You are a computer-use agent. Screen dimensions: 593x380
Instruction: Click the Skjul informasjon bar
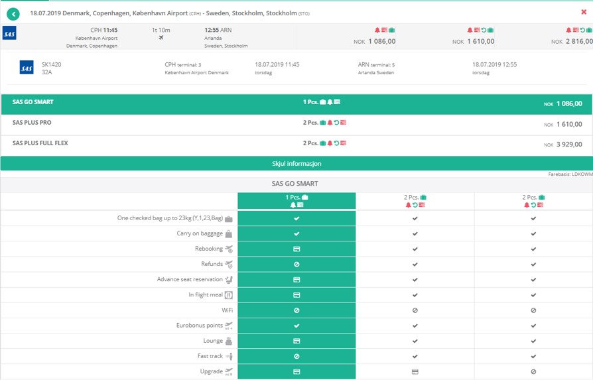click(x=296, y=163)
